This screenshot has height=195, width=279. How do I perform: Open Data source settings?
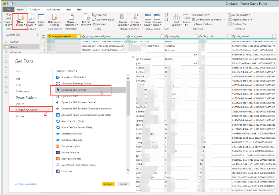(x=55, y=20)
